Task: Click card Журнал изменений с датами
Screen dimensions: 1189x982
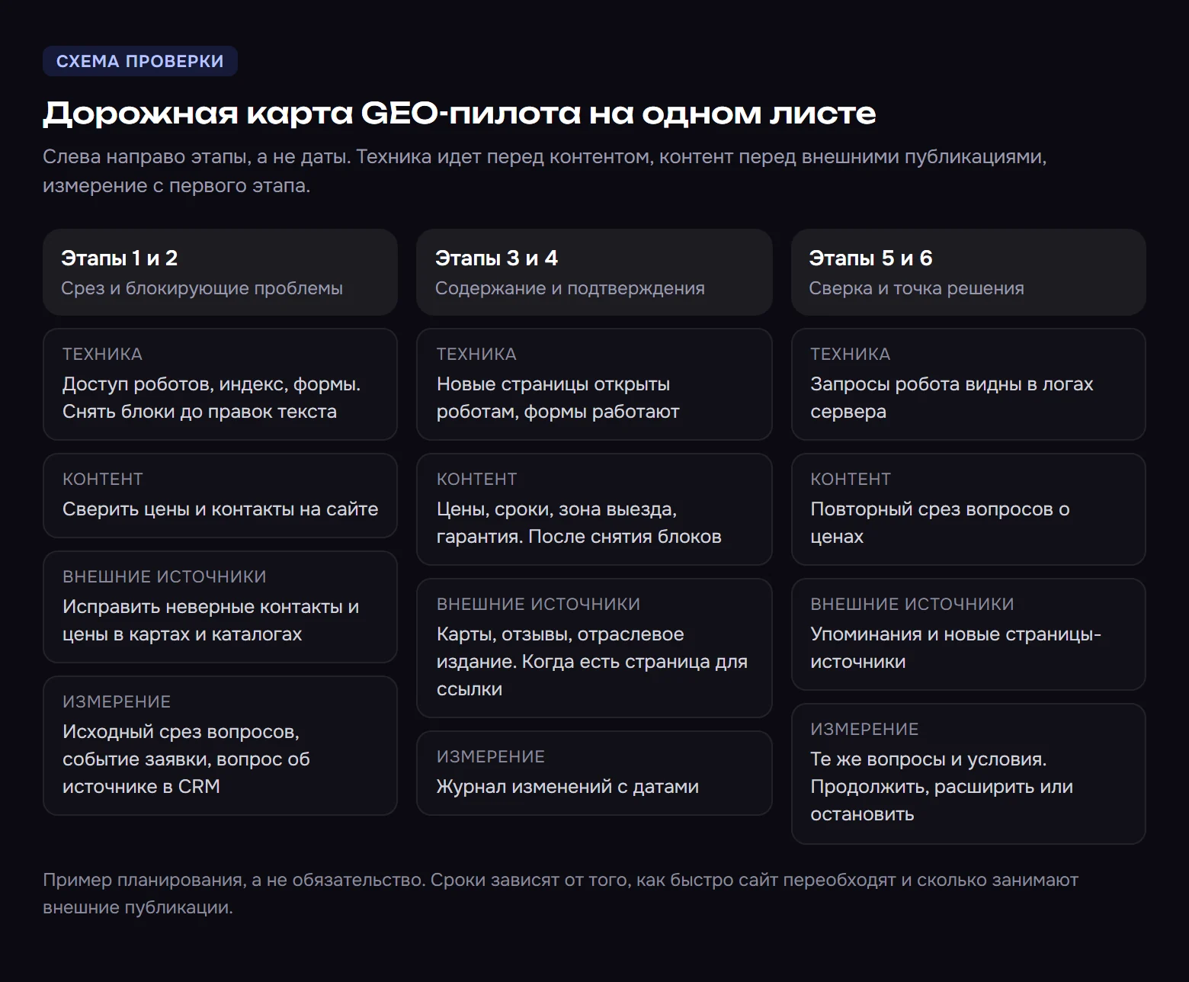Action: (594, 773)
